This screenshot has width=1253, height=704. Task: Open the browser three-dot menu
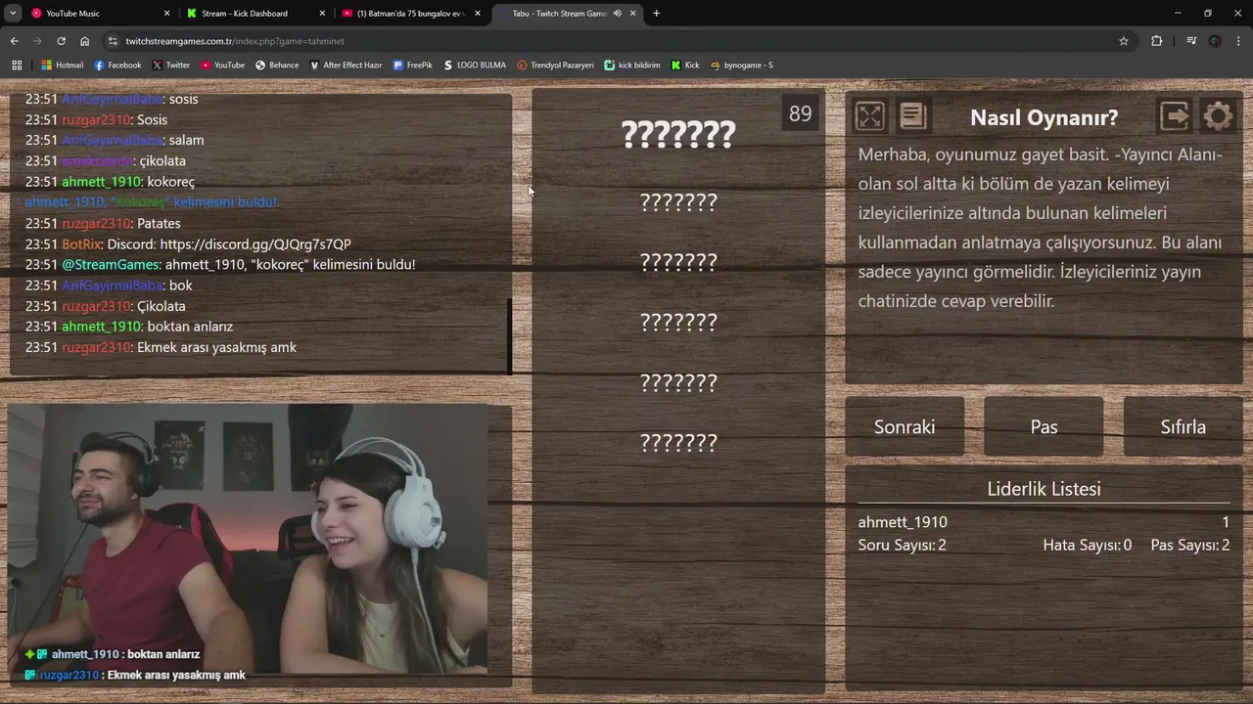point(1239,41)
